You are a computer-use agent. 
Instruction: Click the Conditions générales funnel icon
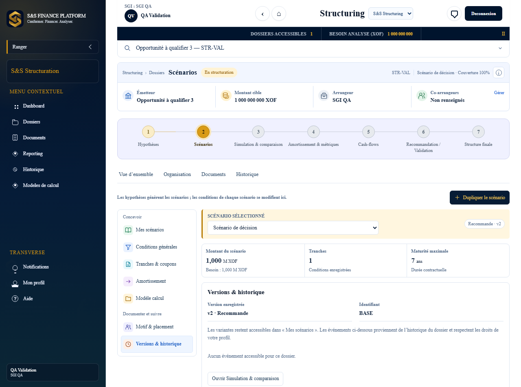[x=128, y=247]
